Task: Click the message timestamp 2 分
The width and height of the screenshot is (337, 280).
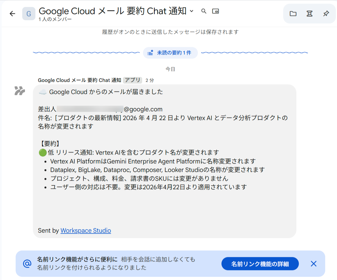Action: click(x=150, y=80)
